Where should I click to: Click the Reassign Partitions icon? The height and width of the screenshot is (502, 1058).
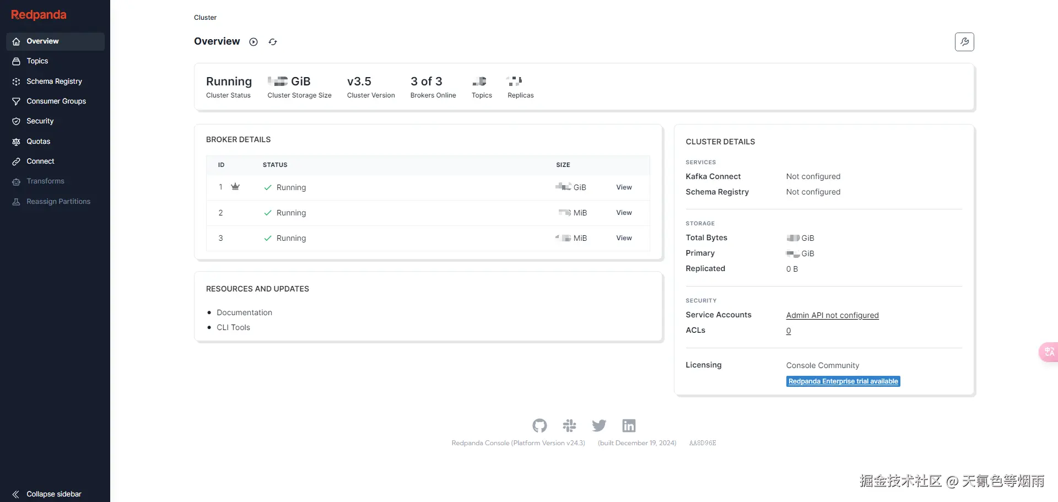tap(17, 202)
